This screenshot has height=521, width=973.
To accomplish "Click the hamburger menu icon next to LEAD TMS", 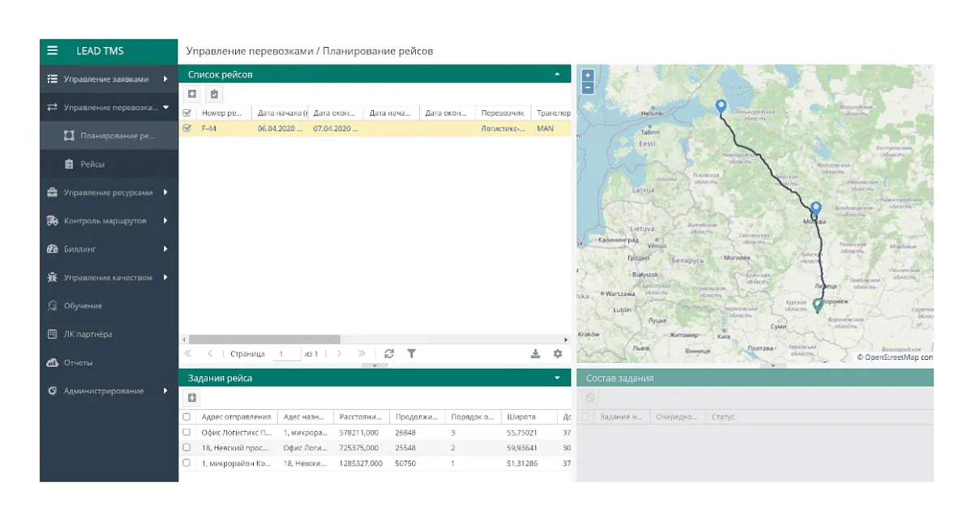I will point(53,50).
